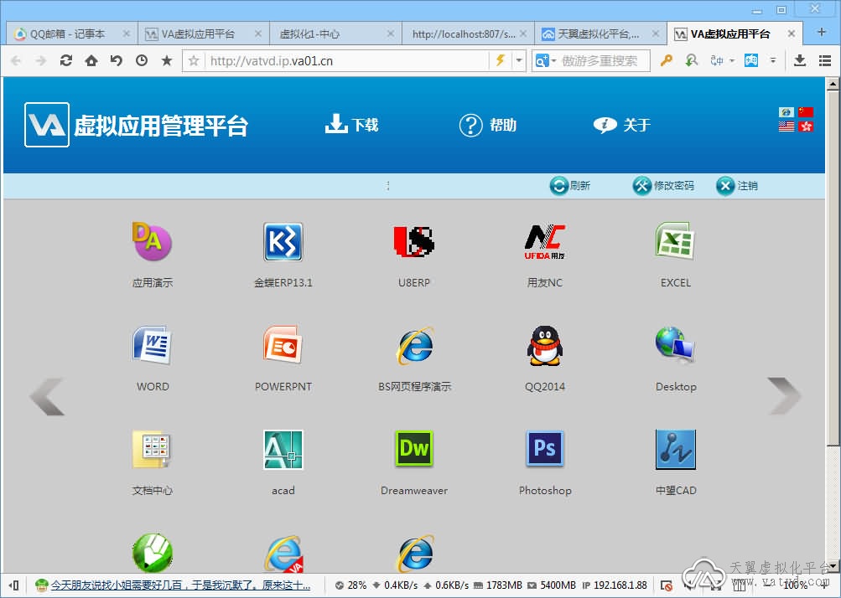
Task: Go to next page with right arrow
Action: tap(784, 396)
